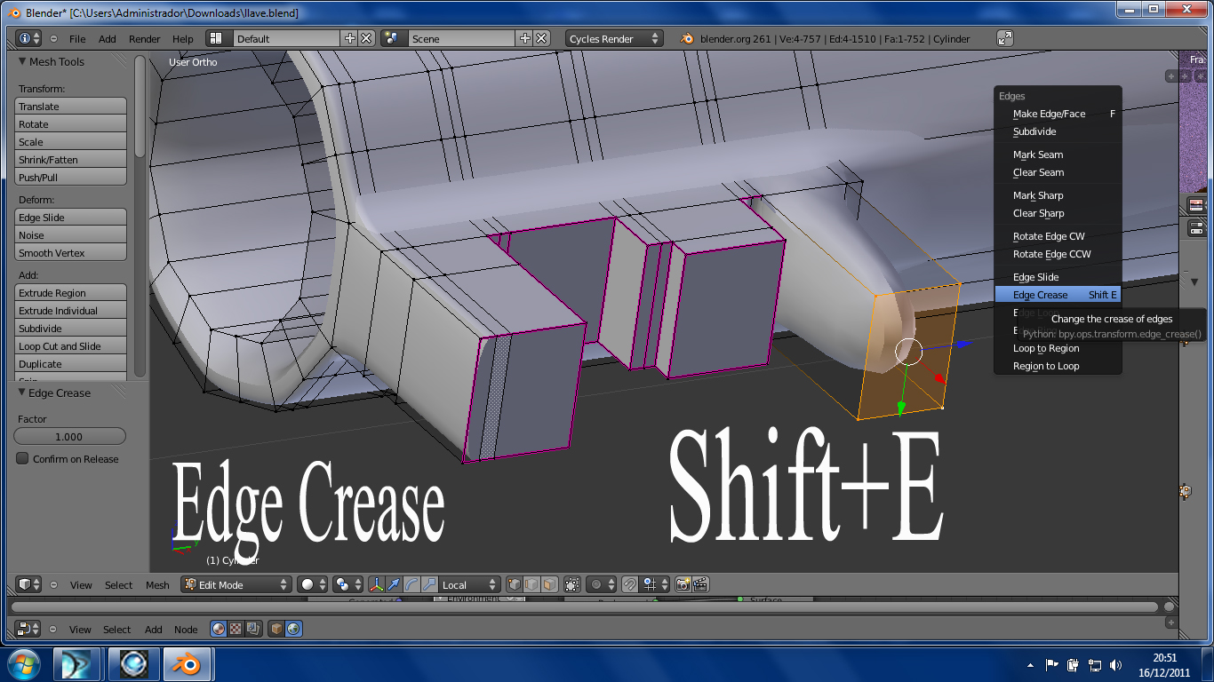Open the Edit Mode dropdown
Screen dimensions: 1214x682
(x=236, y=584)
